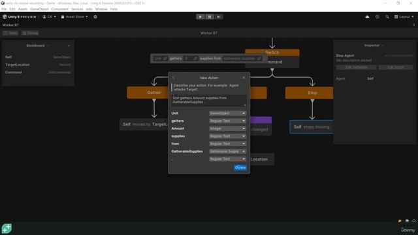Open the Edit menu
The width and height of the screenshot is (418, 235).
click(x=12, y=9)
